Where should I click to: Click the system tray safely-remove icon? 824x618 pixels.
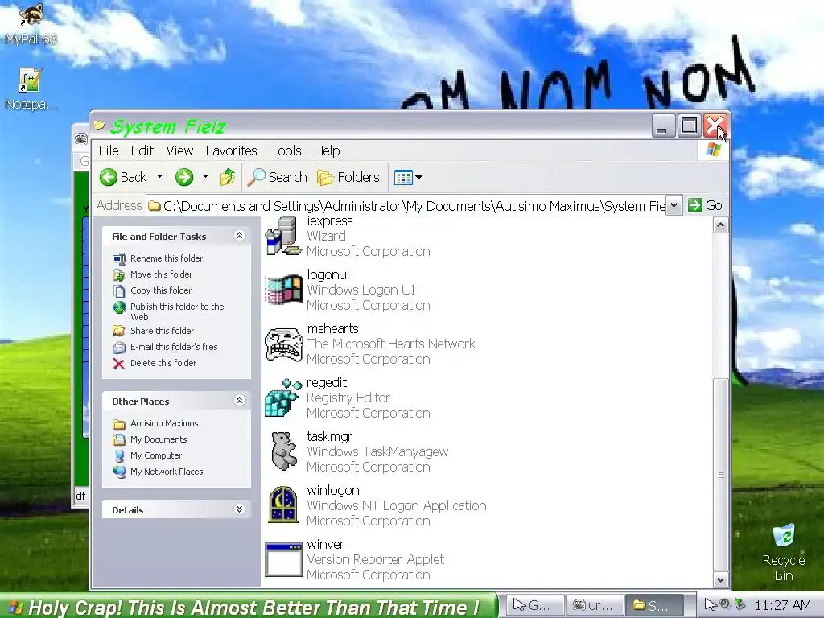coord(740,604)
